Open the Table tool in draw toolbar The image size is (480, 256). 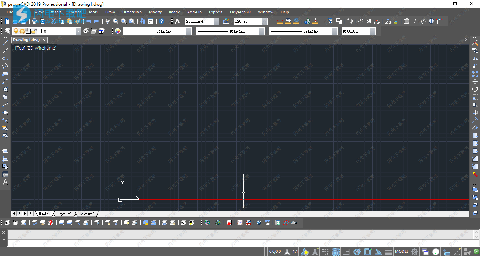coord(5,174)
